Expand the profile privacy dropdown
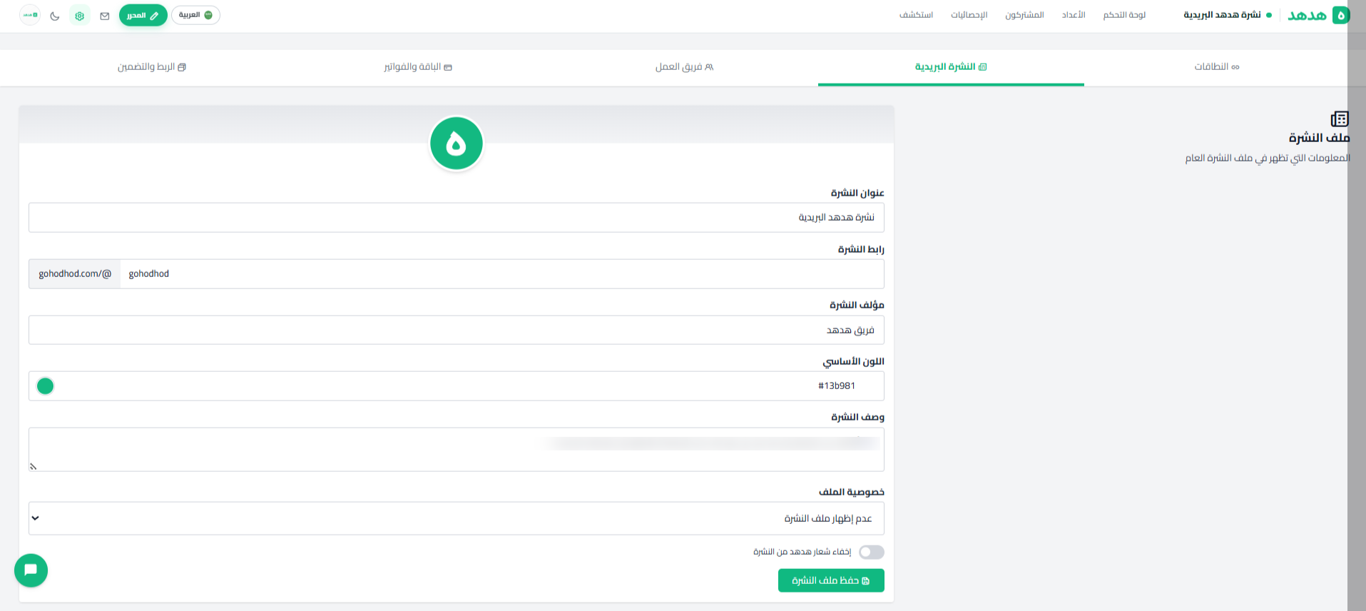1366x611 pixels. tap(457, 518)
